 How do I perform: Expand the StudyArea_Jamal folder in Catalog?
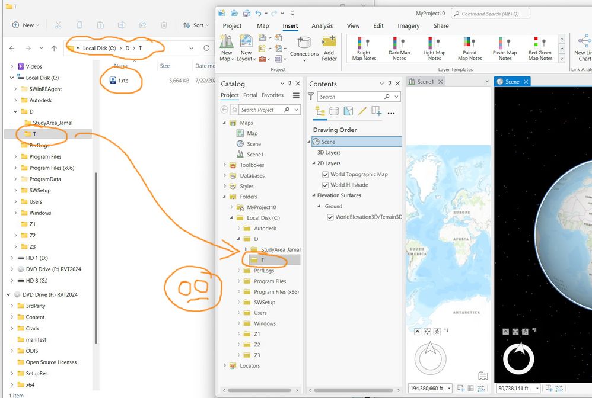(x=246, y=249)
